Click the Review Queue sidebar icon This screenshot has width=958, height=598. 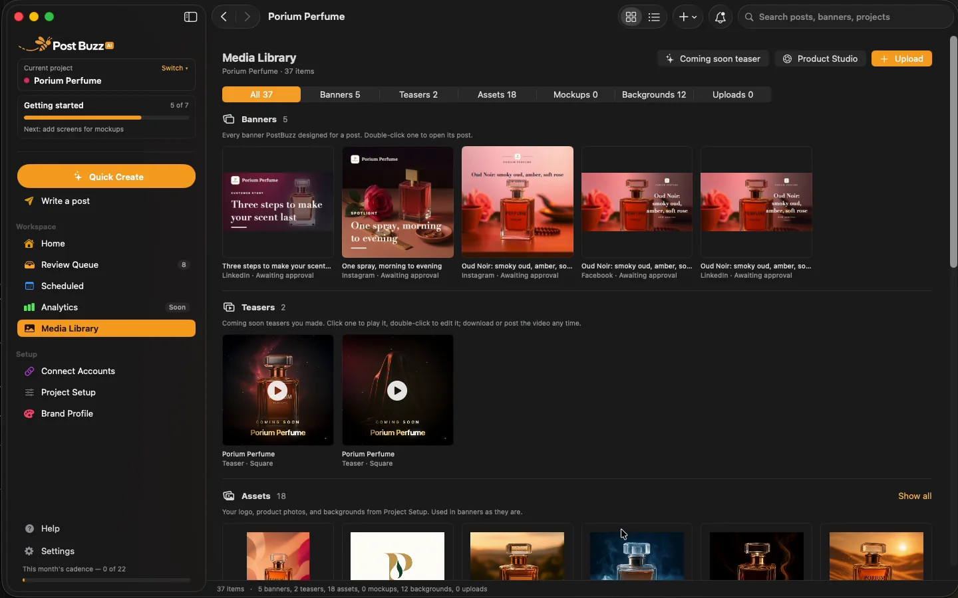coord(29,265)
